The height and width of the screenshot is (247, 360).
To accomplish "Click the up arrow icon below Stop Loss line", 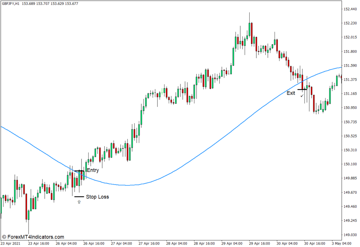I will [79, 202].
